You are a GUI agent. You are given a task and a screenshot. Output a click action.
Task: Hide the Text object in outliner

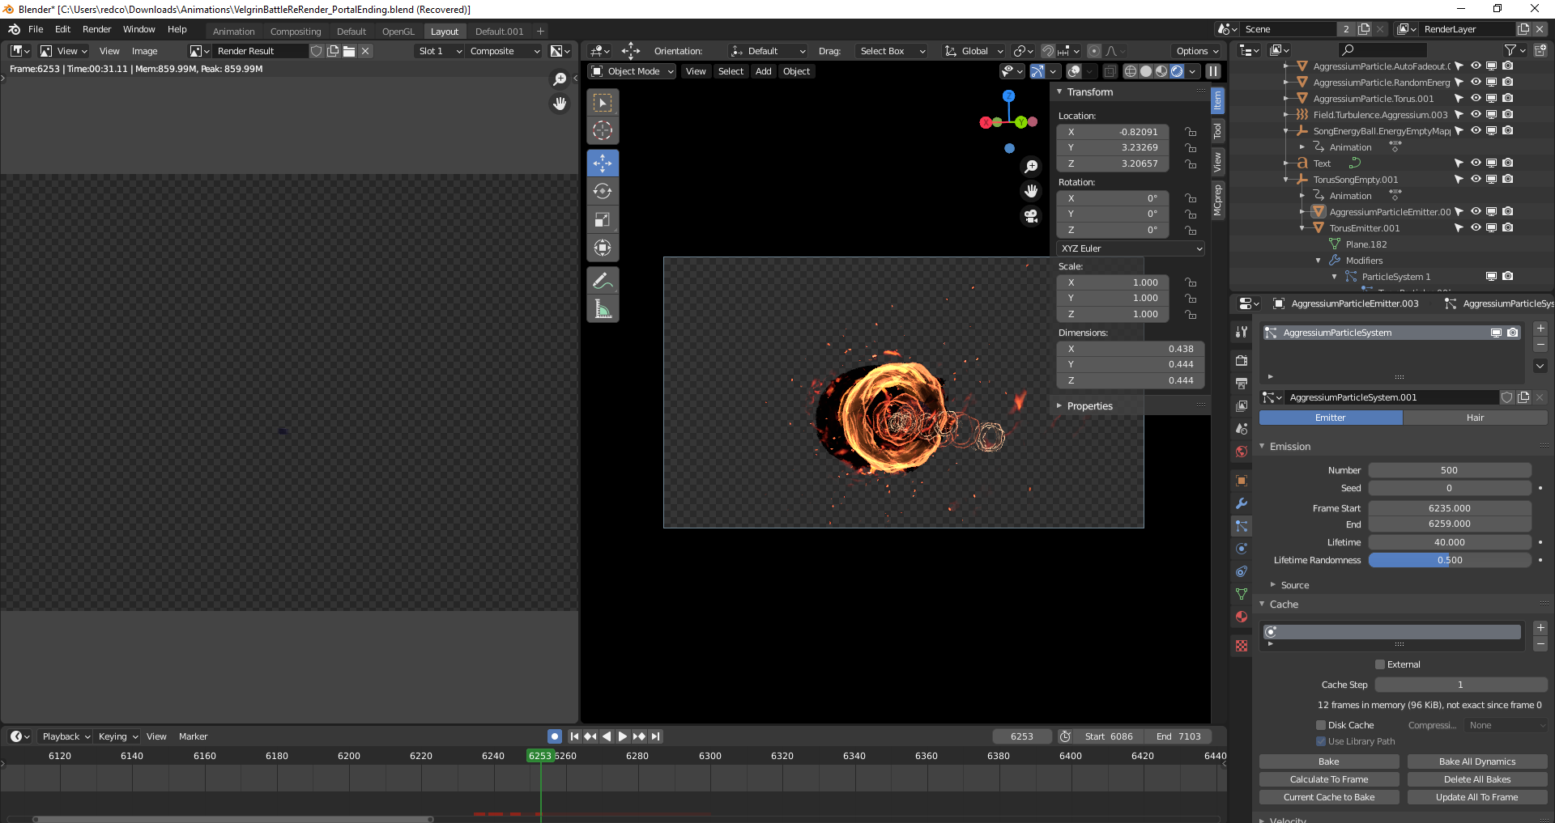pyautogui.click(x=1476, y=163)
